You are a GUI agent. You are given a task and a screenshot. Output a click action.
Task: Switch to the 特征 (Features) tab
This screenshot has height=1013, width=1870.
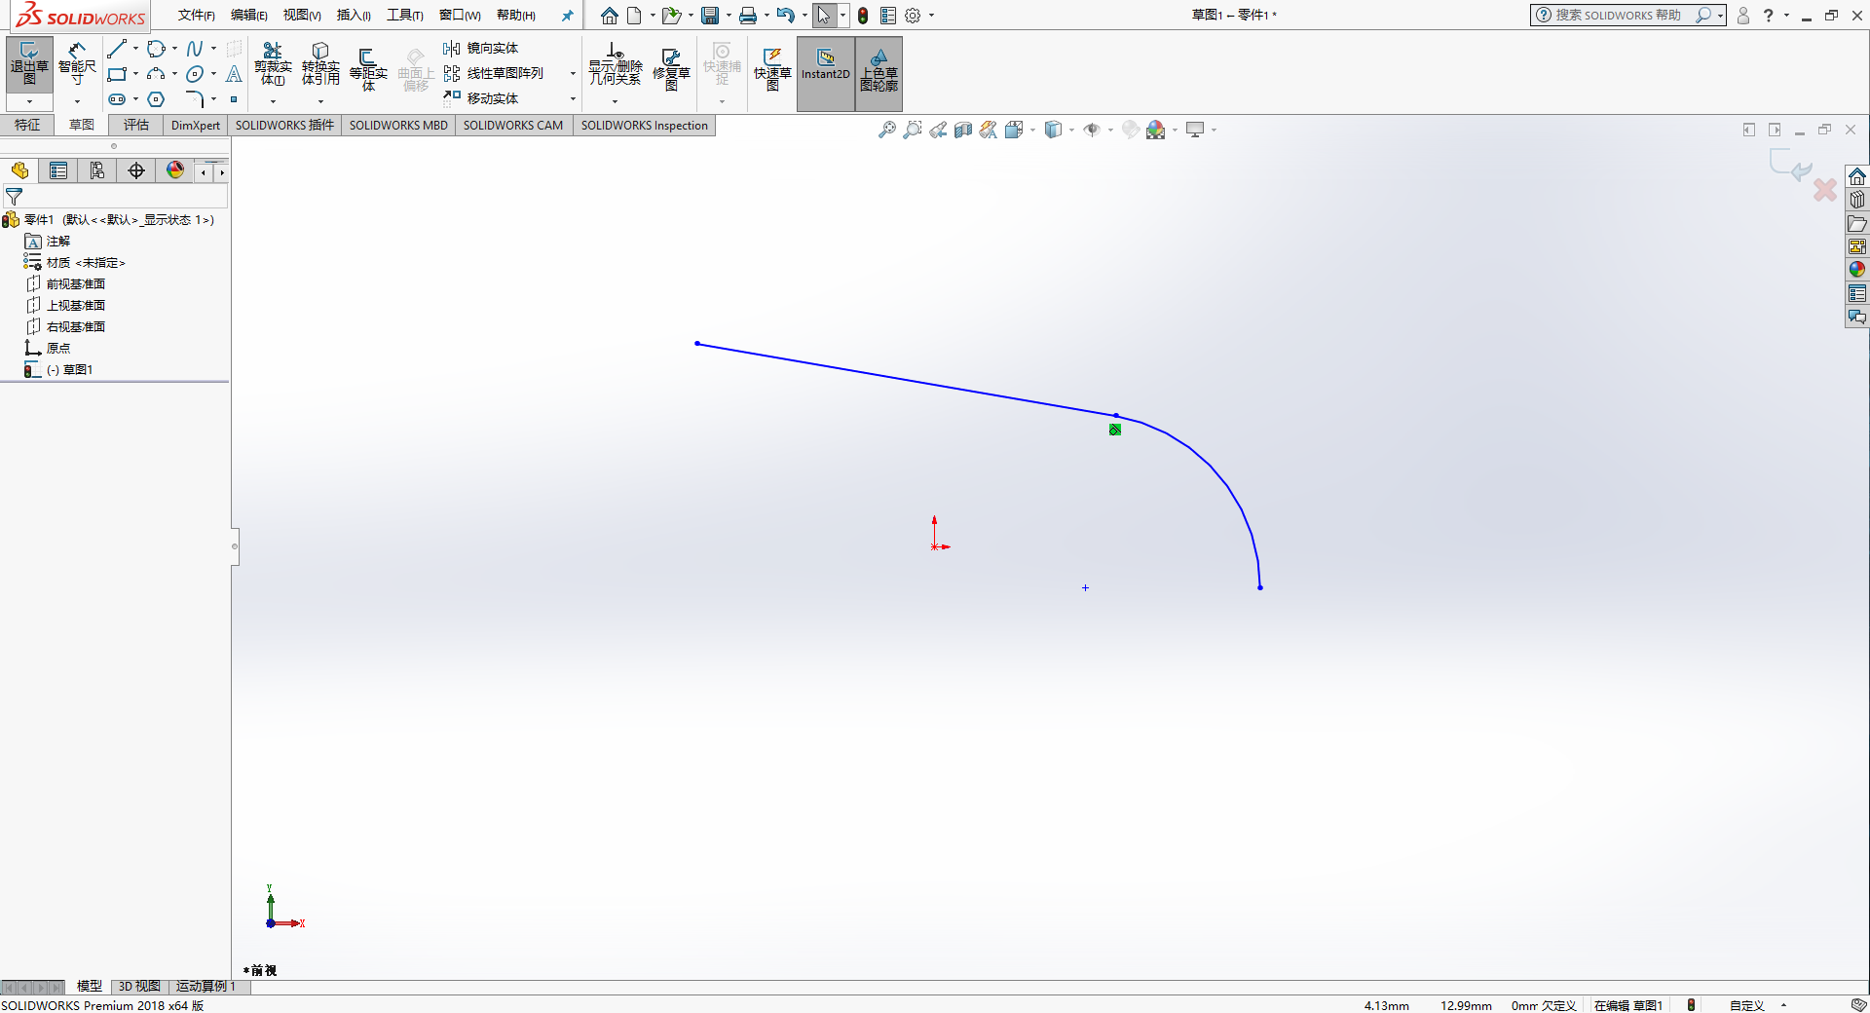click(27, 125)
